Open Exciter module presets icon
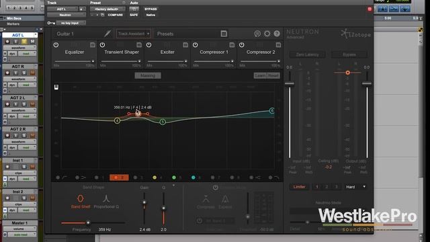Viewport: 430px width, 242px height. (x=185, y=45)
